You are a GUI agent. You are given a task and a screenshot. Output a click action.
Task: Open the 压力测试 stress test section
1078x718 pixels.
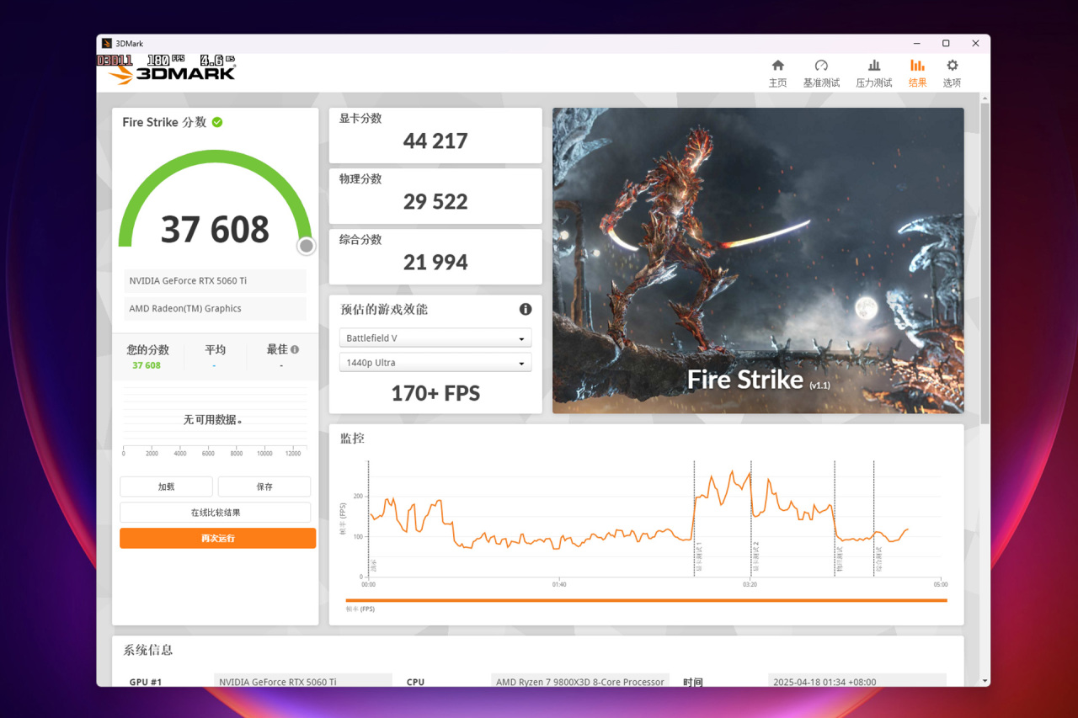(x=874, y=73)
